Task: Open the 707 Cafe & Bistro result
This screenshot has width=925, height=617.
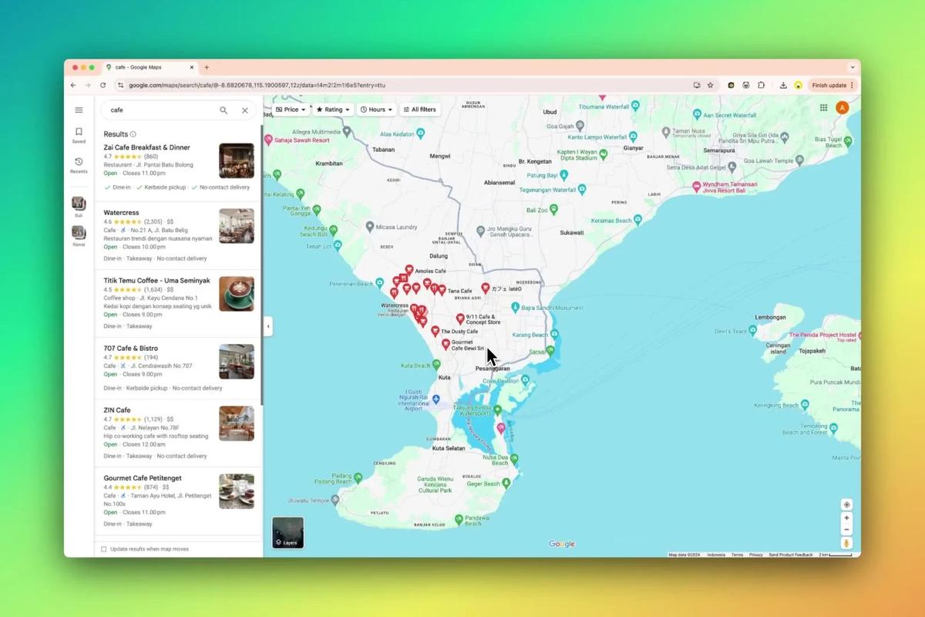Action: click(178, 369)
